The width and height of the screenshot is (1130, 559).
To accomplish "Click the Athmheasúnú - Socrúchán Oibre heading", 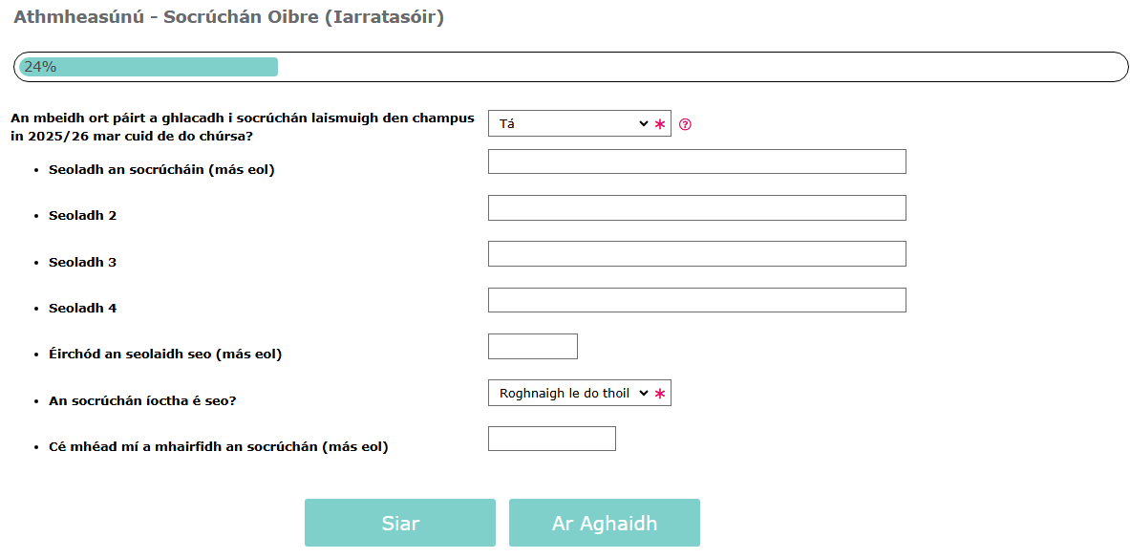I will tap(228, 17).
